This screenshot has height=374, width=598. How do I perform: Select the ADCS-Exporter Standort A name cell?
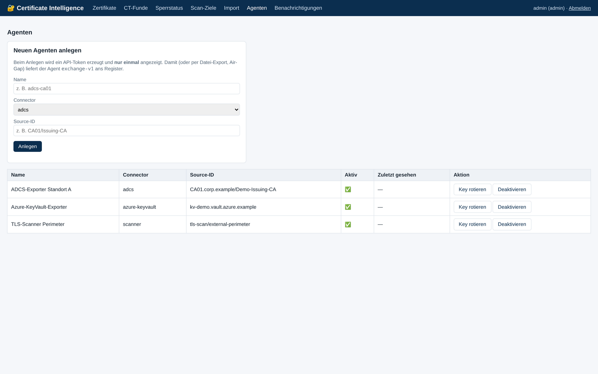(63, 190)
